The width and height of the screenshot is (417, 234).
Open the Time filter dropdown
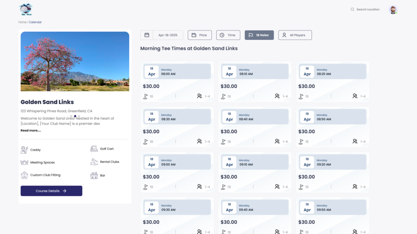pos(228,35)
